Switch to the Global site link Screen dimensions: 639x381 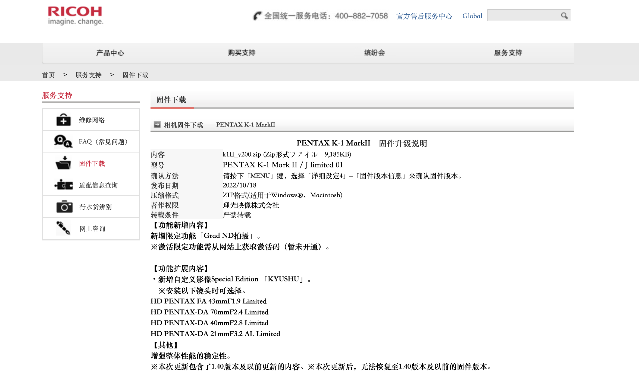click(472, 16)
